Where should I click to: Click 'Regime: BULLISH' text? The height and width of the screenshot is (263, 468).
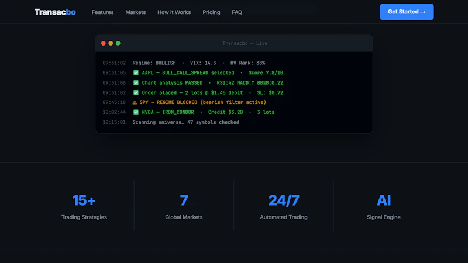coord(154,63)
